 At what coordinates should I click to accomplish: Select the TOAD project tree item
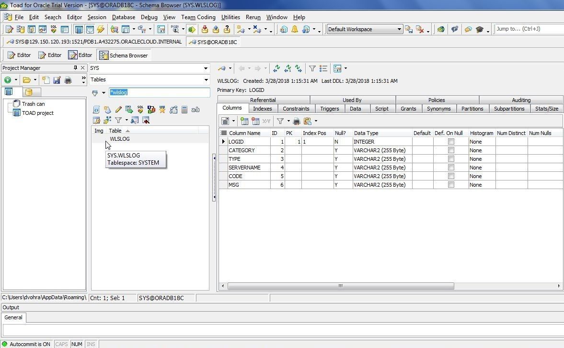click(37, 113)
